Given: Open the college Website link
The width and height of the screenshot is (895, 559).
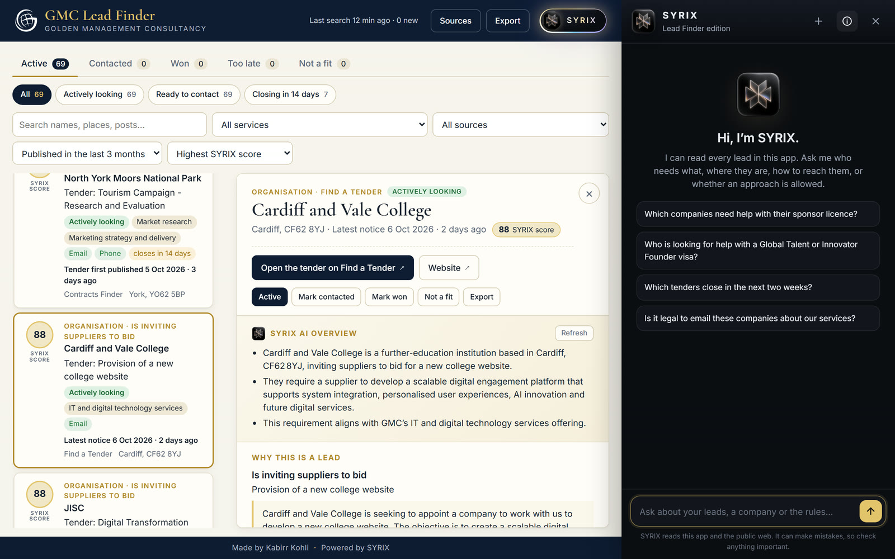Looking at the screenshot, I should [449, 268].
